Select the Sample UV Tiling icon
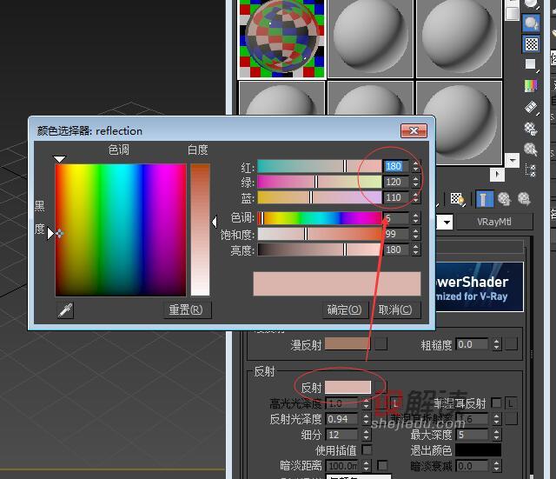Image resolution: width=556 pixels, height=479 pixels. coord(531,64)
